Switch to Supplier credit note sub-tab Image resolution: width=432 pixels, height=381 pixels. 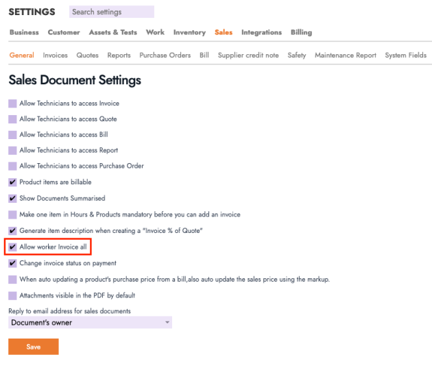coord(248,56)
